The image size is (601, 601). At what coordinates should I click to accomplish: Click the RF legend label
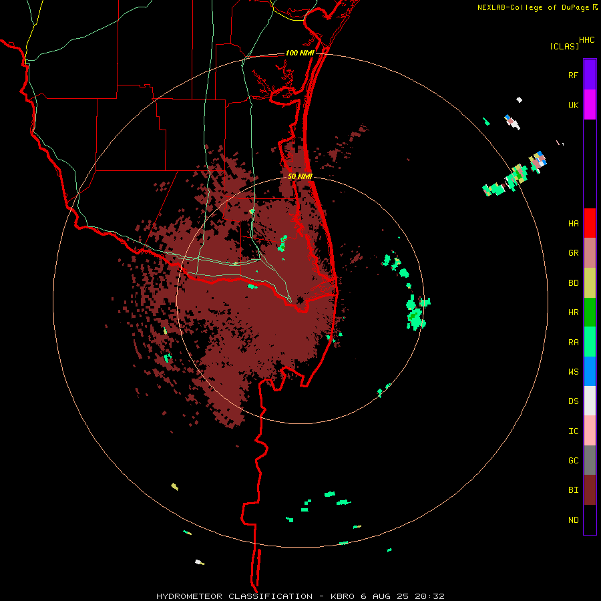[573, 75]
